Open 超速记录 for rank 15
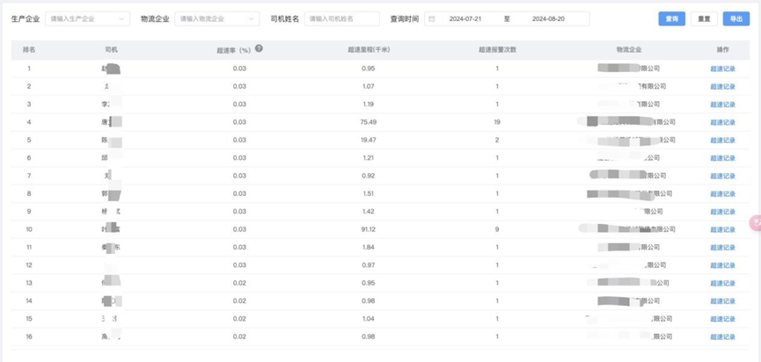Viewport: 761px width, 362px height. click(x=722, y=319)
